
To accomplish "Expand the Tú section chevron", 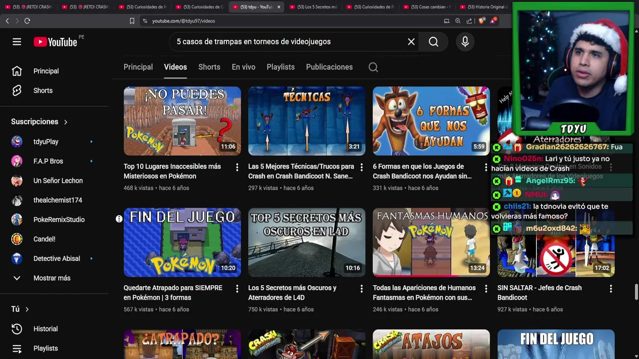I will pos(27,310).
